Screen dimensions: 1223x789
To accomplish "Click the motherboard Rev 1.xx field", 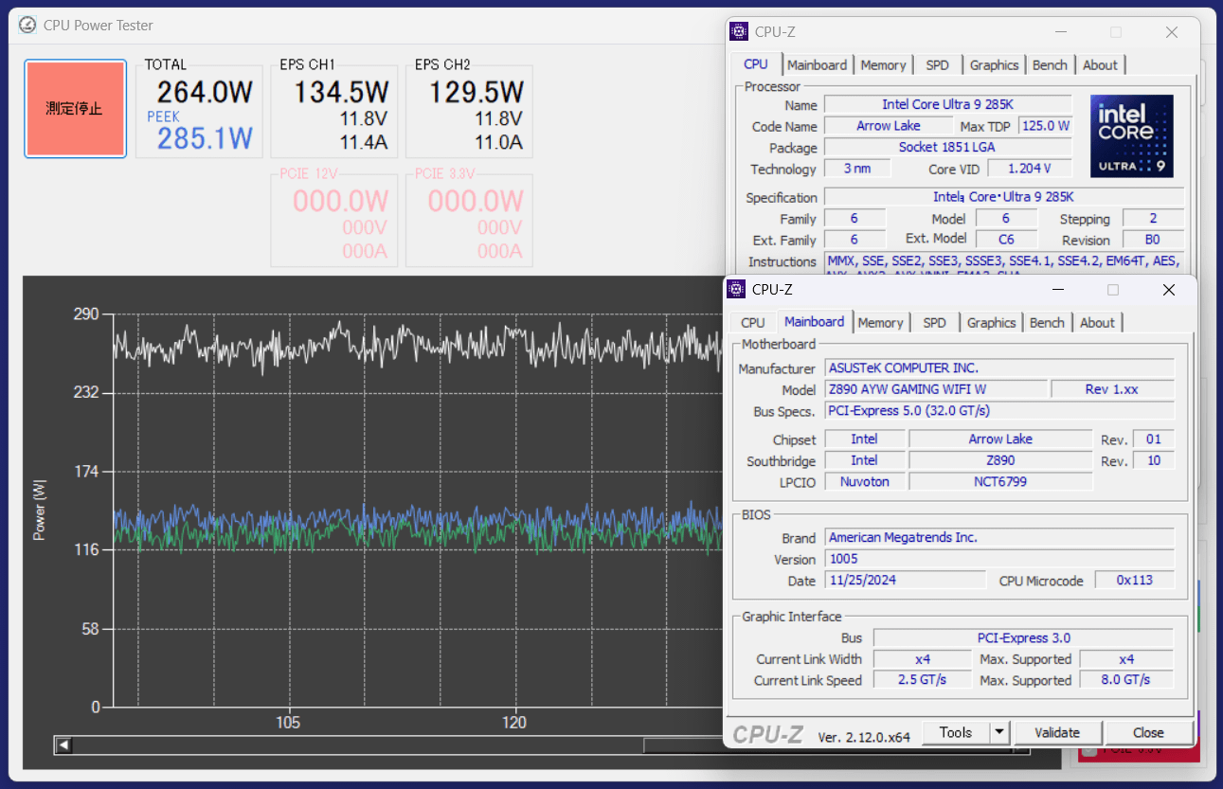I will [x=1112, y=389].
